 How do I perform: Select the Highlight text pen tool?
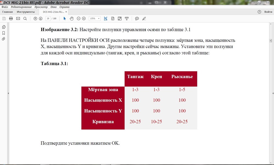(144, 19)
